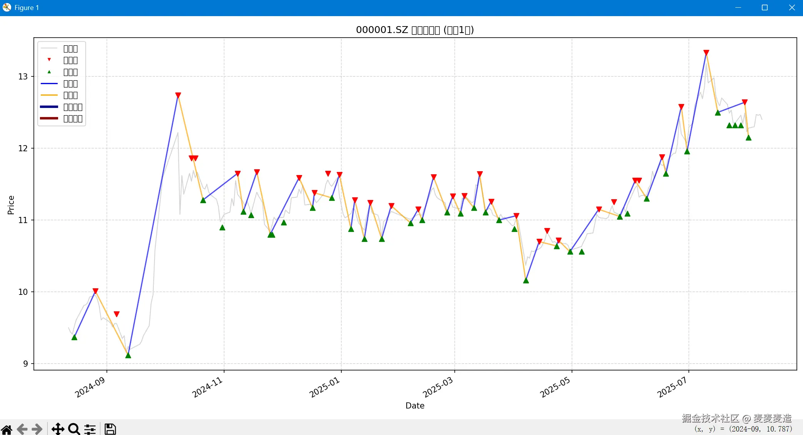803x435 pixels.
Task: Select the Zoom to rectangle magnifier tool
Action: (x=74, y=429)
